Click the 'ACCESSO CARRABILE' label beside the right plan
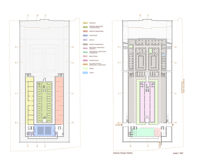The height and width of the screenshot is (168, 199). pos(118,125)
